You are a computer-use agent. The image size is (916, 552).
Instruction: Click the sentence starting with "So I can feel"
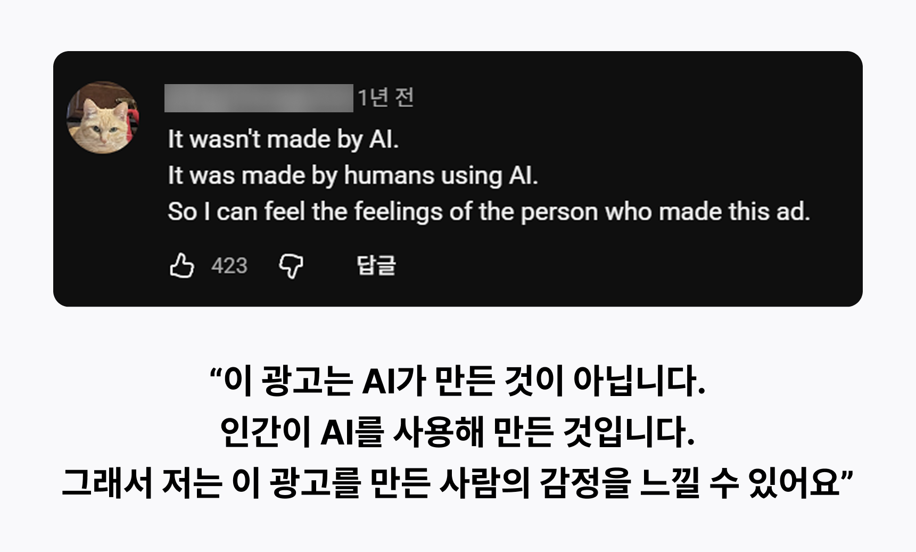(x=489, y=212)
